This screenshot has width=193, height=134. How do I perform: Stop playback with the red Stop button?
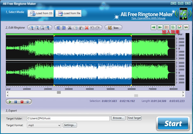[22, 102]
